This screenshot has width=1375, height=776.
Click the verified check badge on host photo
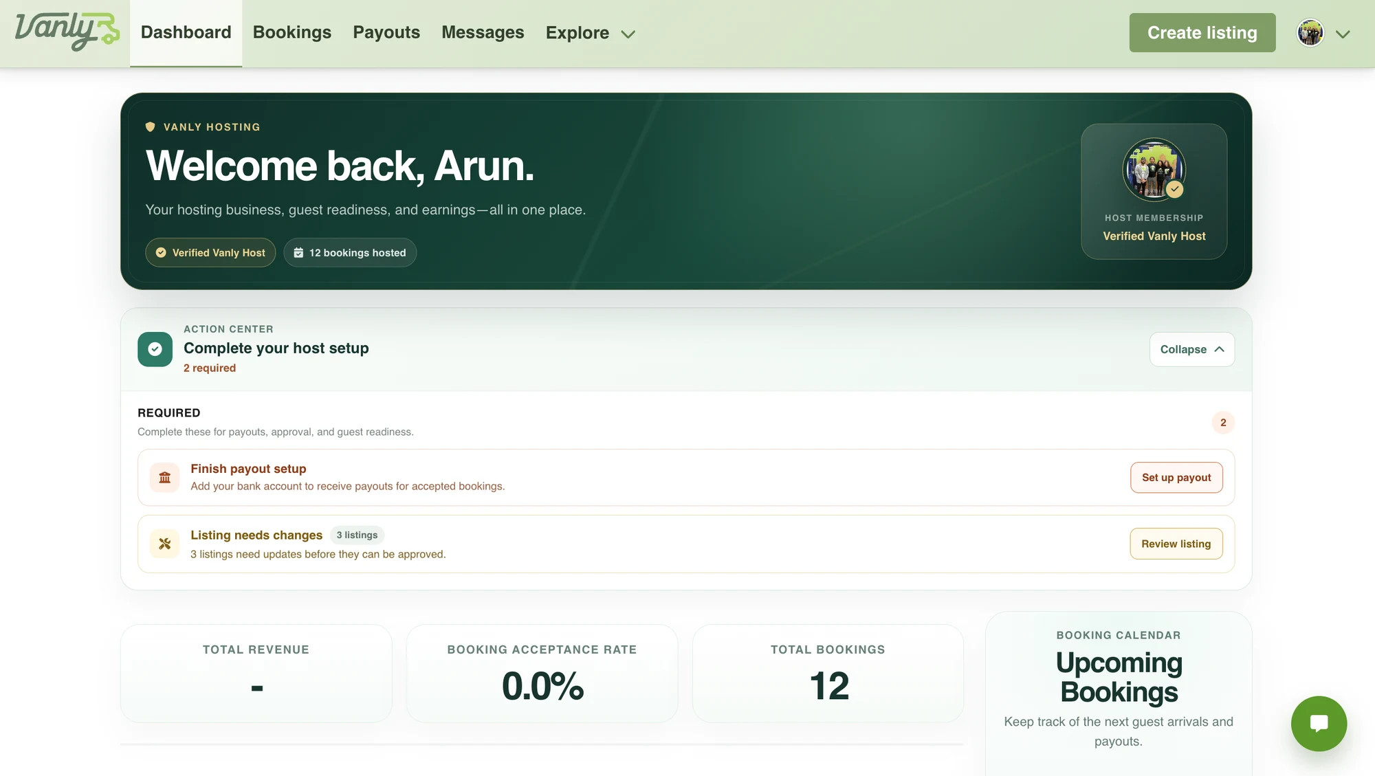coord(1175,189)
